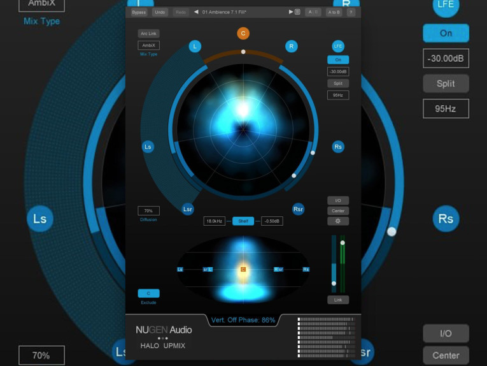The width and height of the screenshot is (487, 366).
Task: Select the Rsr rear speaker icon
Action: (x=298, y=209)
